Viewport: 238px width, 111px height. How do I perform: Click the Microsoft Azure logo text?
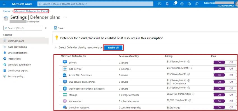(x=22, y=4)
